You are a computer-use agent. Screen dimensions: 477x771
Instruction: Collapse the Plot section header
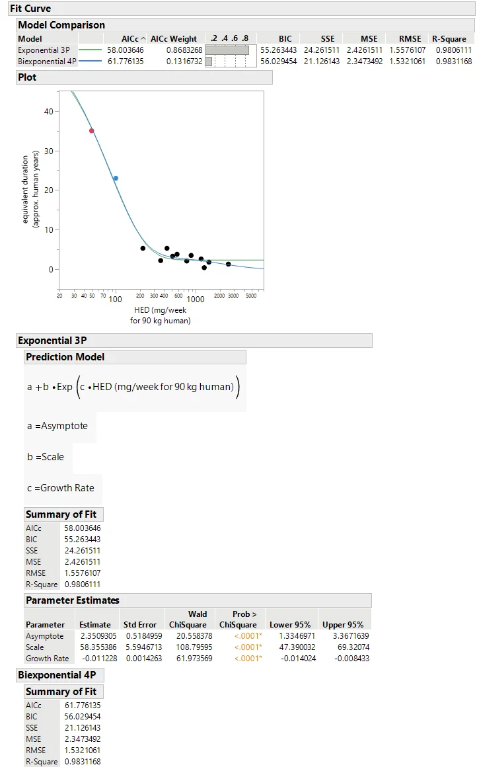pos(28,77)
